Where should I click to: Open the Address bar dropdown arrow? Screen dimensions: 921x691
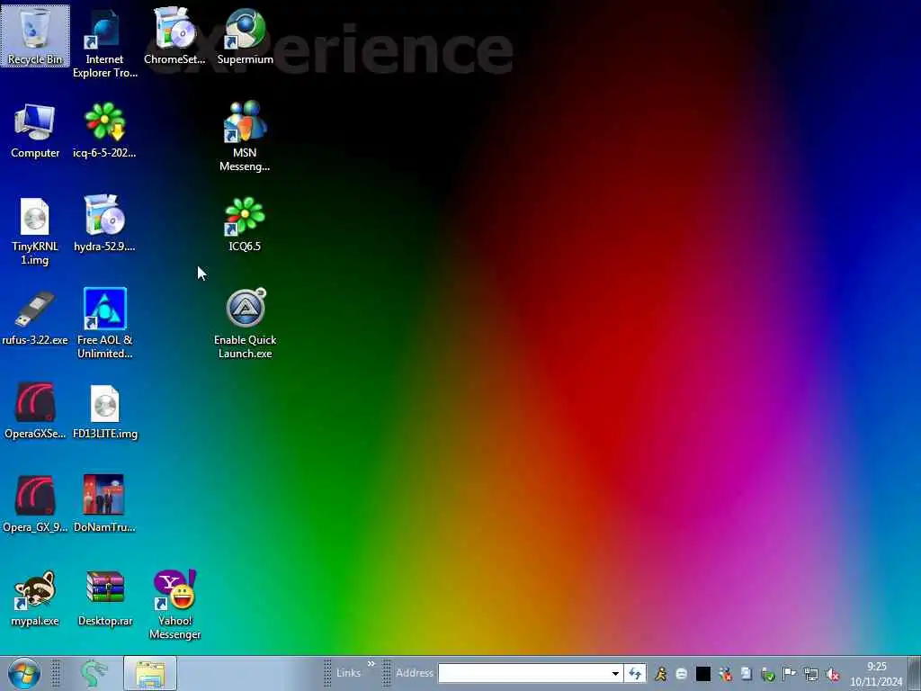click(615, 673)
